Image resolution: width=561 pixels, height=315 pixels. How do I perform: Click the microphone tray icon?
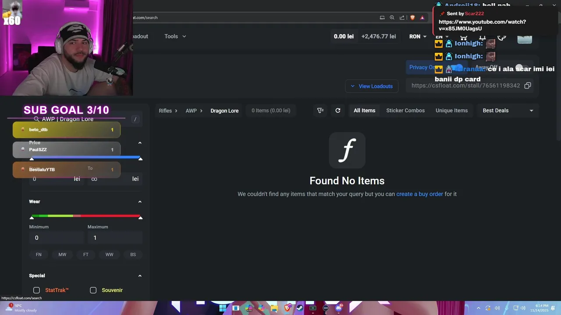[x=507, y=308]
